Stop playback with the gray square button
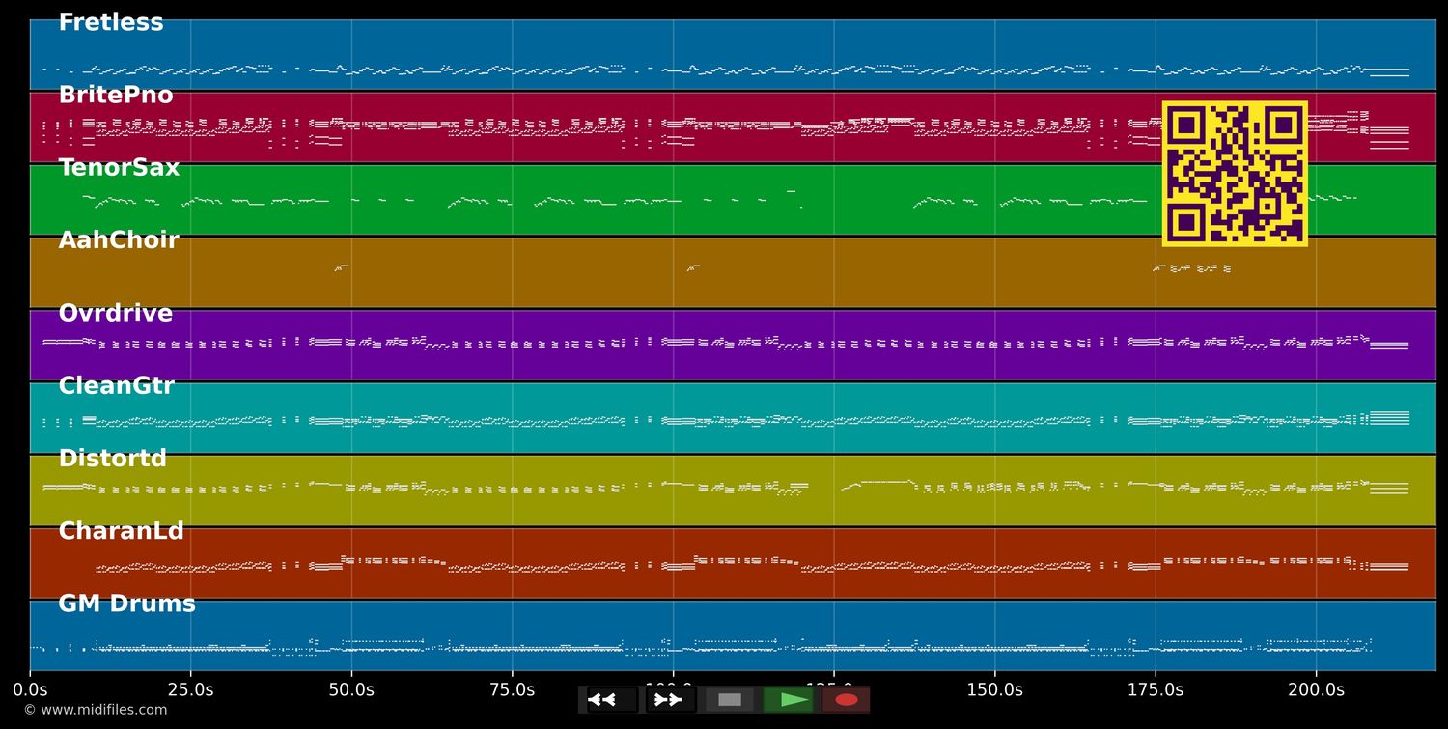The height and width of the screenshot is (729, 1448). (x=730, y=700)
